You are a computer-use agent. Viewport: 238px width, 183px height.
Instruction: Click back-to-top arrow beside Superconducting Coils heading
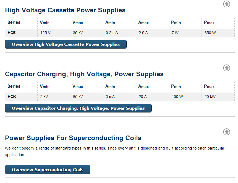(226, 132)
